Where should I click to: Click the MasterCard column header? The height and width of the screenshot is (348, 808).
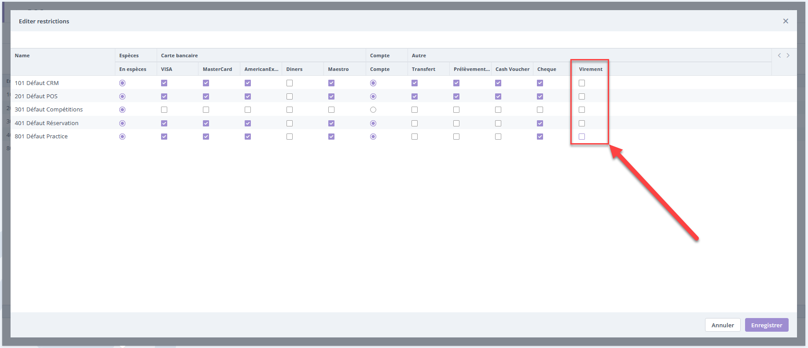217,69
